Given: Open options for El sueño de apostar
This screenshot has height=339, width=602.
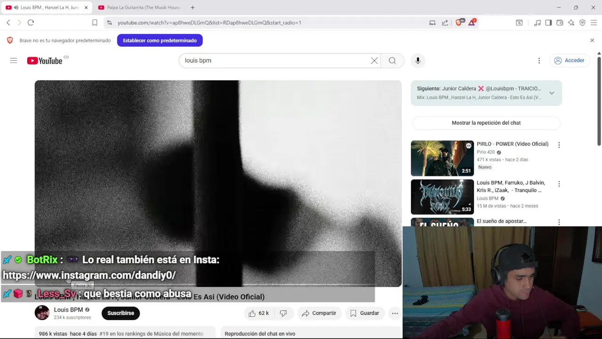Looking at the screenshot, I should tap(559, 222).
